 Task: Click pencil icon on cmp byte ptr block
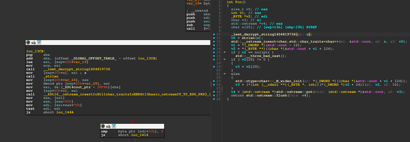(108, 126)
